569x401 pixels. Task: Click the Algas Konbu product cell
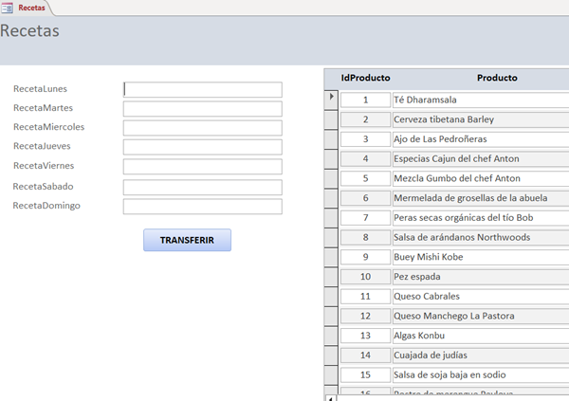tap(479, 336)
